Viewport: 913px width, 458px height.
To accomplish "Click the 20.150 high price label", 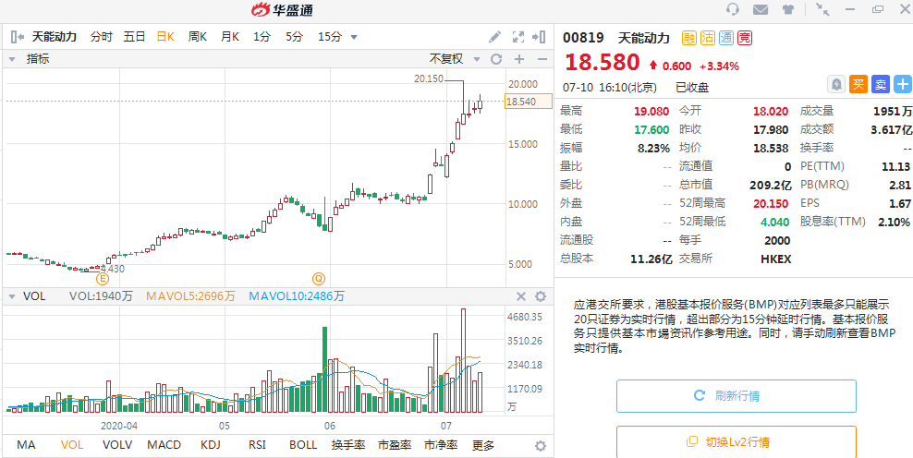I will [x=429, y=78].
